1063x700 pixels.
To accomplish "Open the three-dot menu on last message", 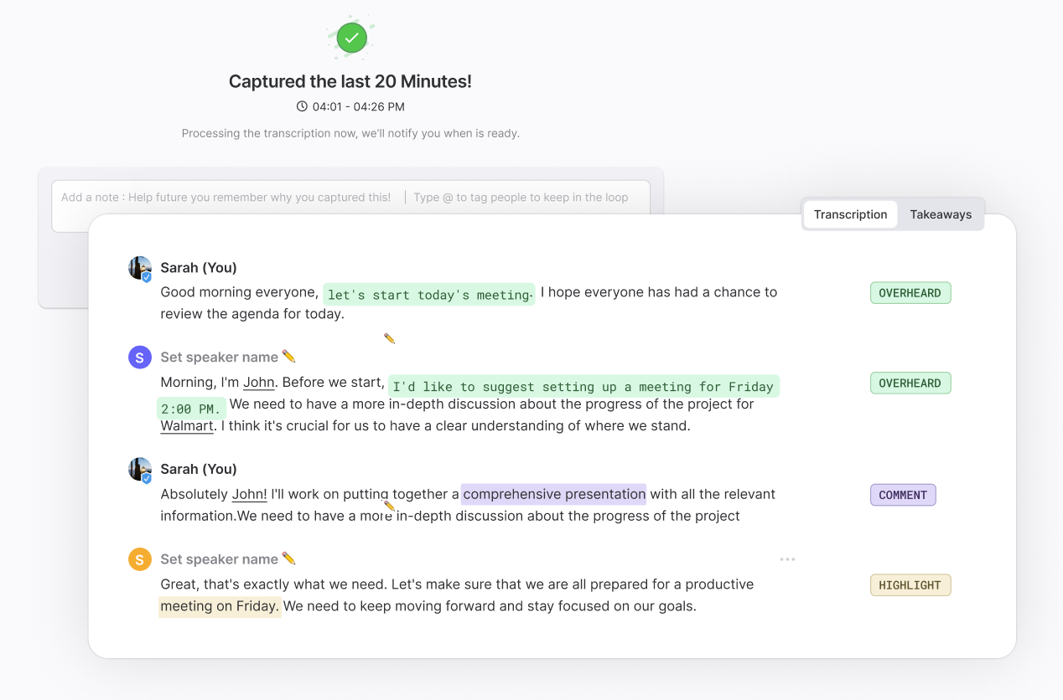I will pos(787,559).
